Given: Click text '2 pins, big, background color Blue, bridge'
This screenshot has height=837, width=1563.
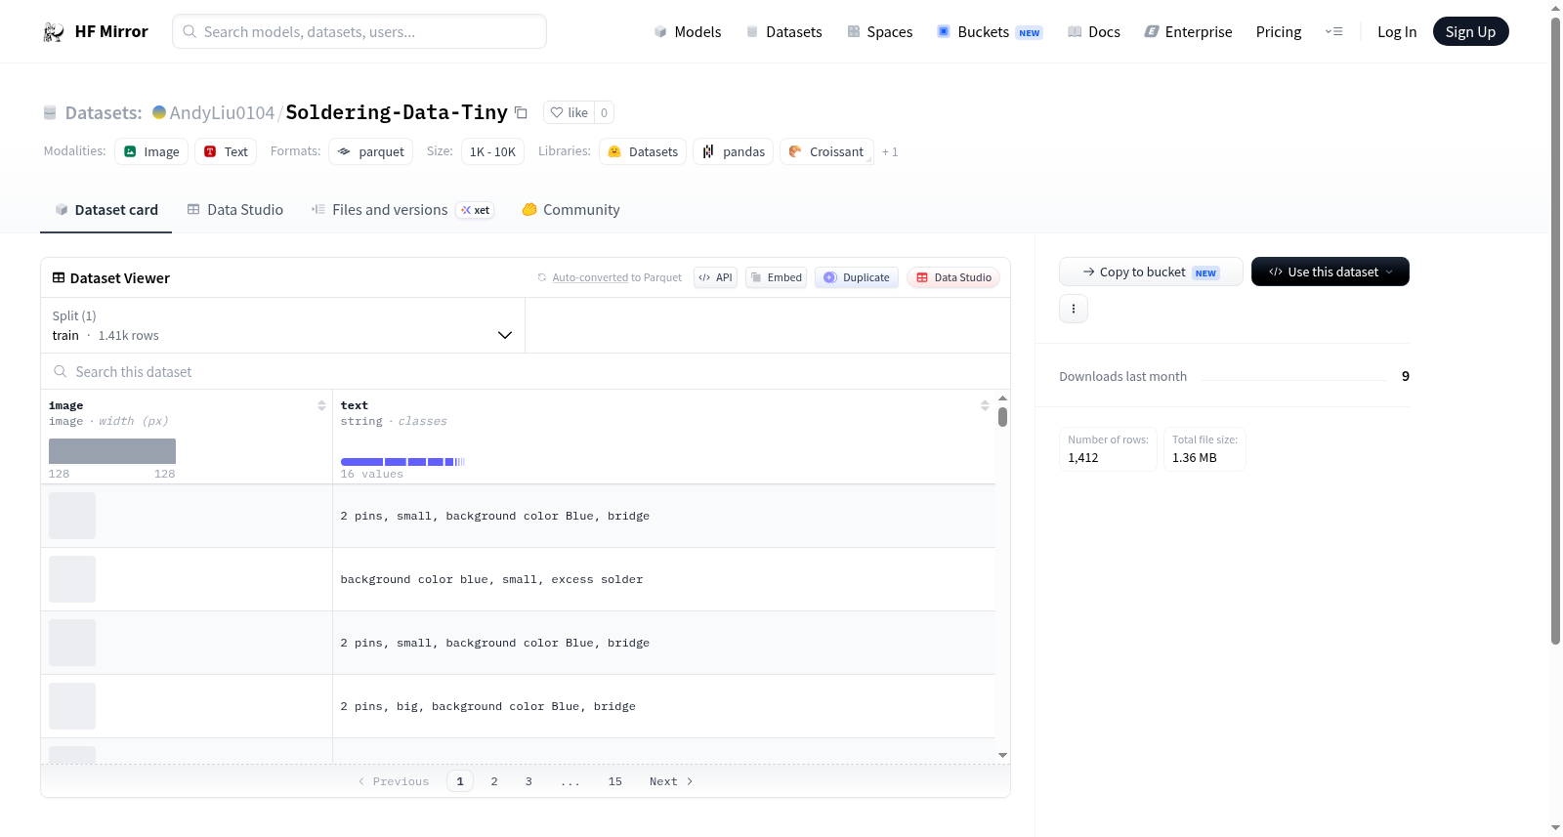Looking at the screenshot, I should [488, 707].
